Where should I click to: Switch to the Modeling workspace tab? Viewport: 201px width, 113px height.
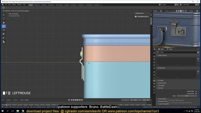click(37, 5)
